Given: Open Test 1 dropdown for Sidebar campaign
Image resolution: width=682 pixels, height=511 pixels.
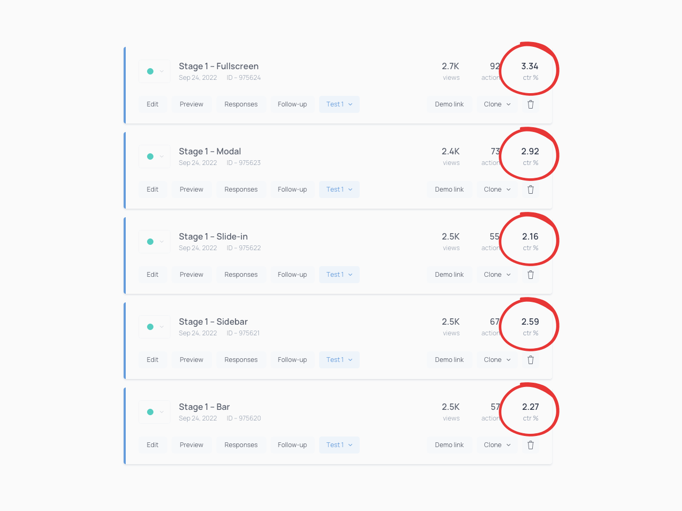Looking at the screenshot, I should 339,360.
